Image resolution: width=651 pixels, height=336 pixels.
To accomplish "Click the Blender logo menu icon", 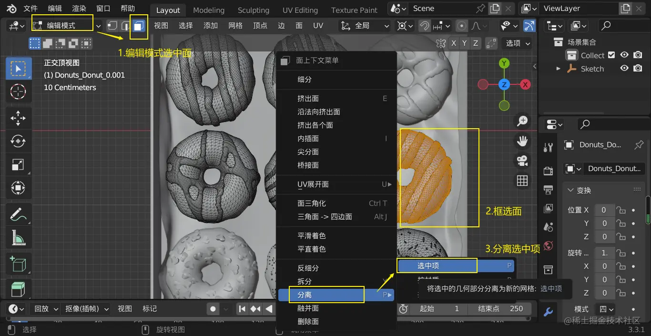I will pyautogui.click(x=11, y=9).
